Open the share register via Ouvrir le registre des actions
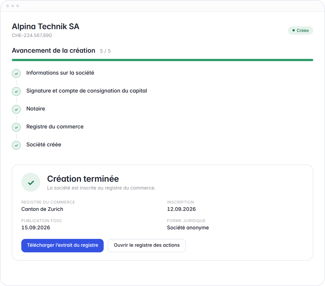This screenshot has height=286, width=325. (147, 246)
